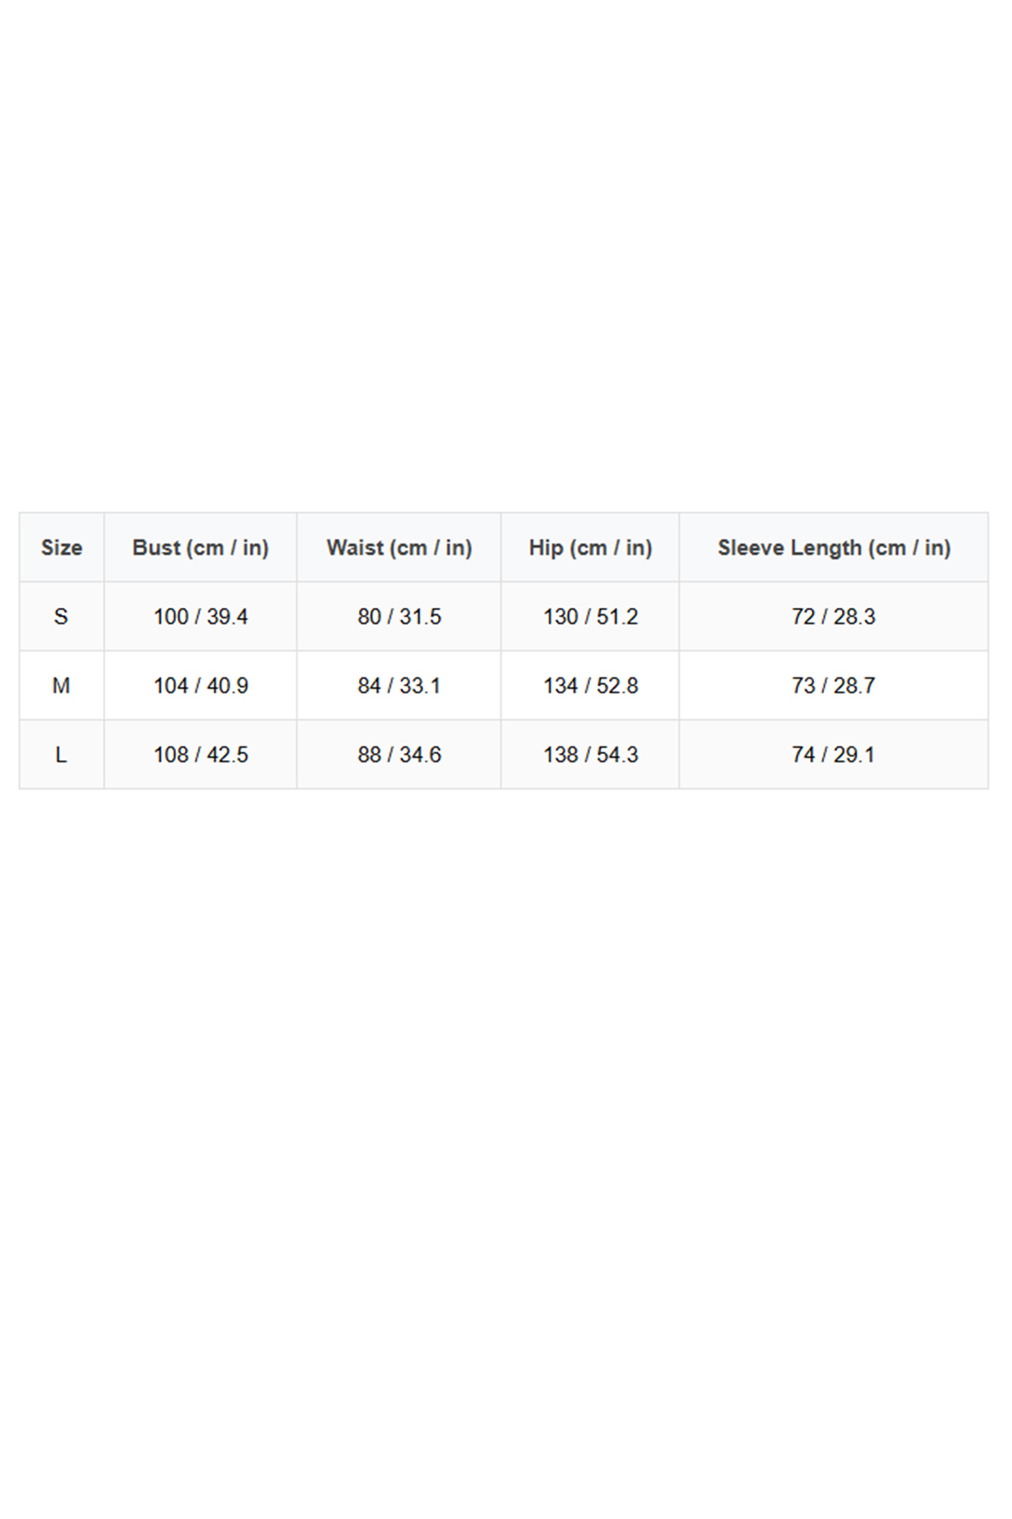Click bust value 100 / 39.4

[200, 616]
